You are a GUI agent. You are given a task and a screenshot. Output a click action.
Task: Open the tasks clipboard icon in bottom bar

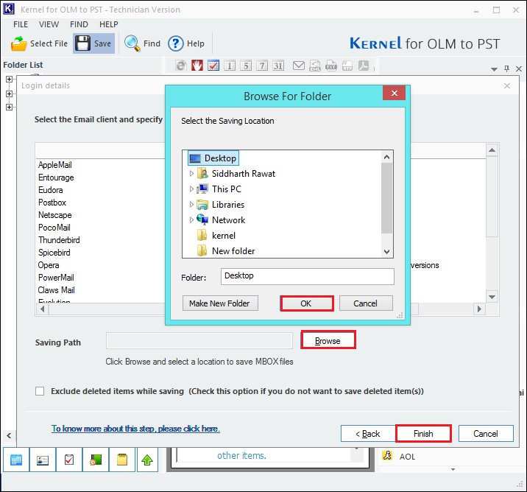69,460
